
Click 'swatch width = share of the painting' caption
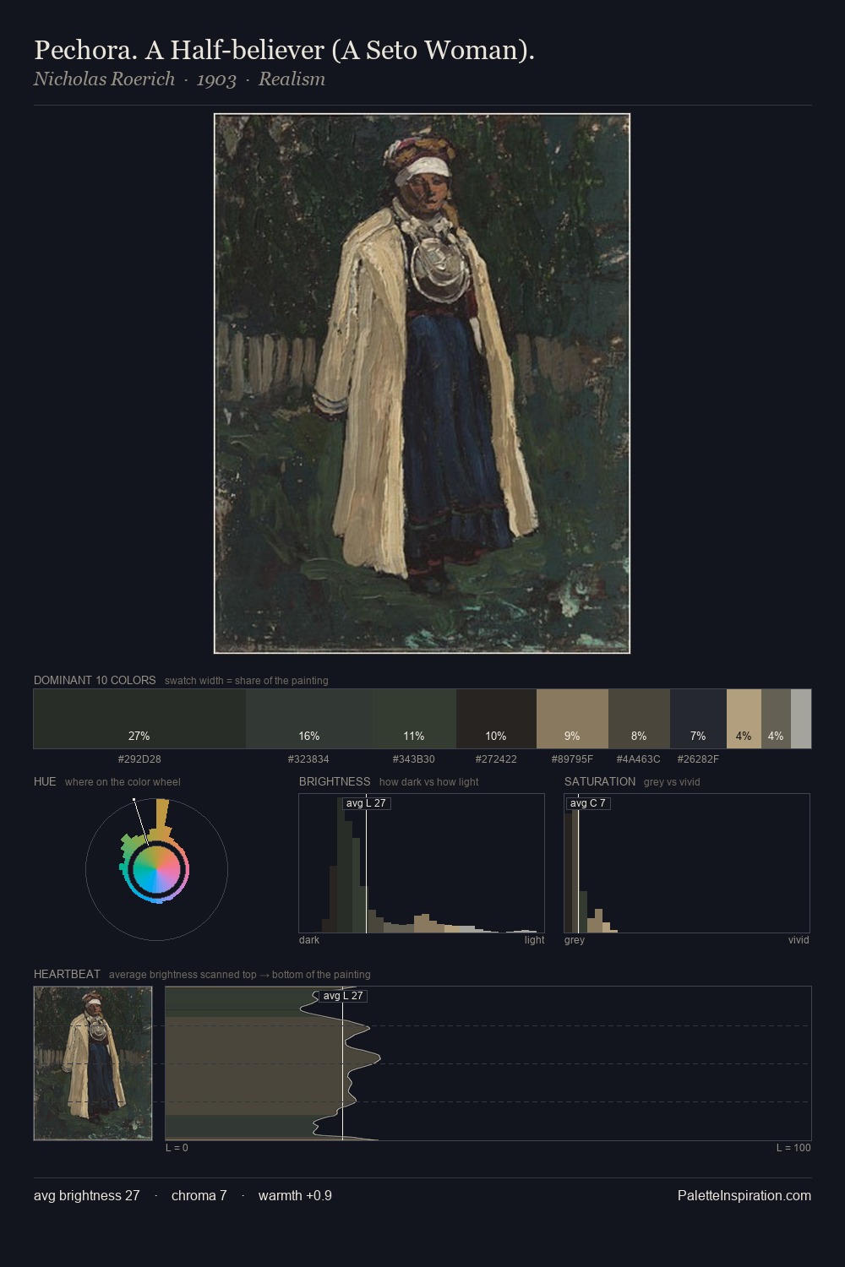click(x=247, y=681)
